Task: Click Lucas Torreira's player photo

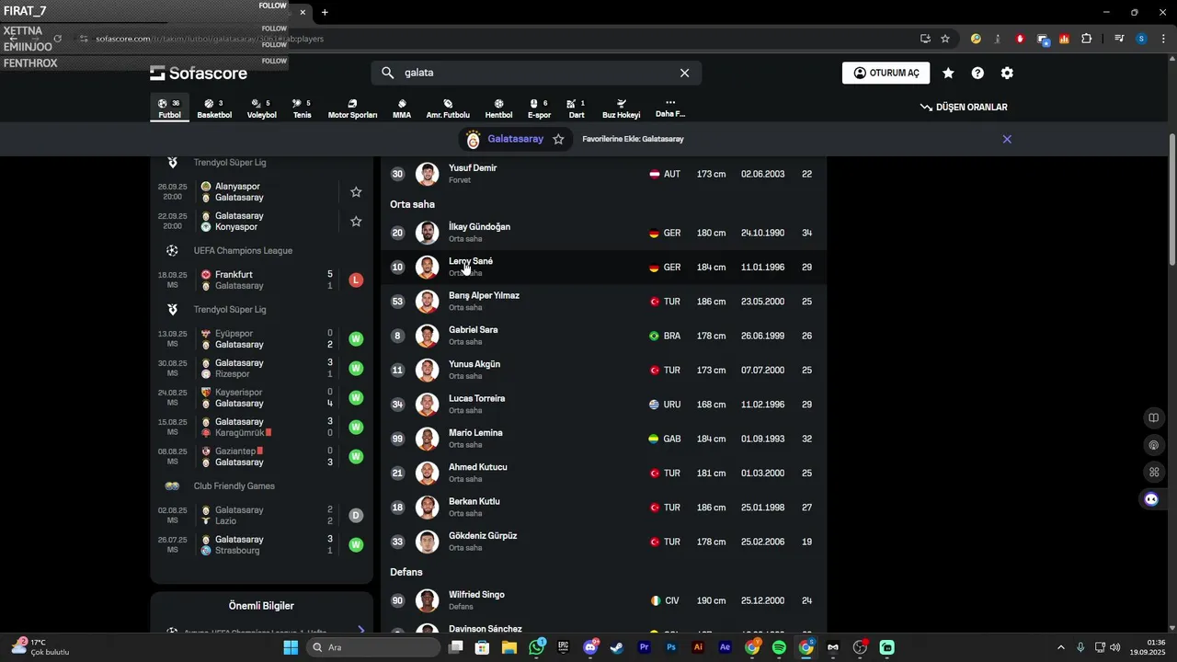Action: pyautogui.click(x=427, y=405)
